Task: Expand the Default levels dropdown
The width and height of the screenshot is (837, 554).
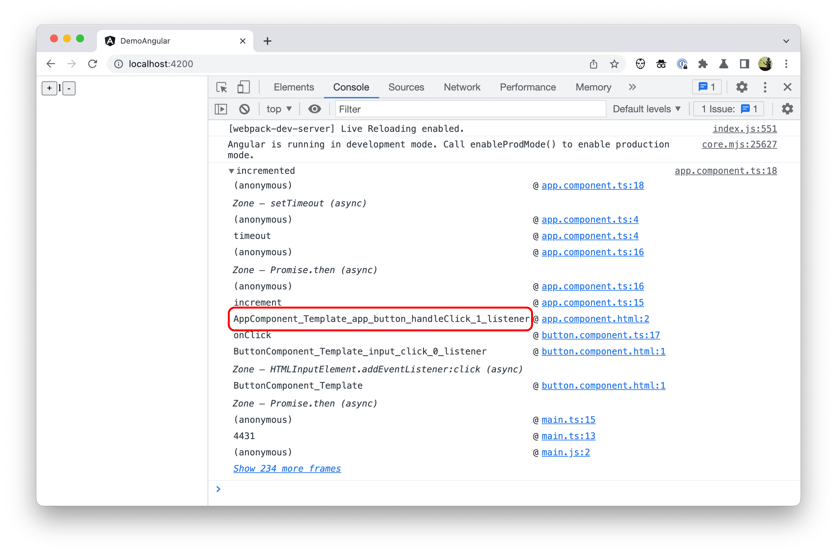Action: click(x=647, y=109)
